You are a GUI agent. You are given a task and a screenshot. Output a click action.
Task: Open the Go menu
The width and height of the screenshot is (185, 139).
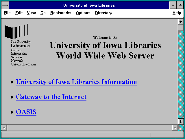[x=43, y=13]
